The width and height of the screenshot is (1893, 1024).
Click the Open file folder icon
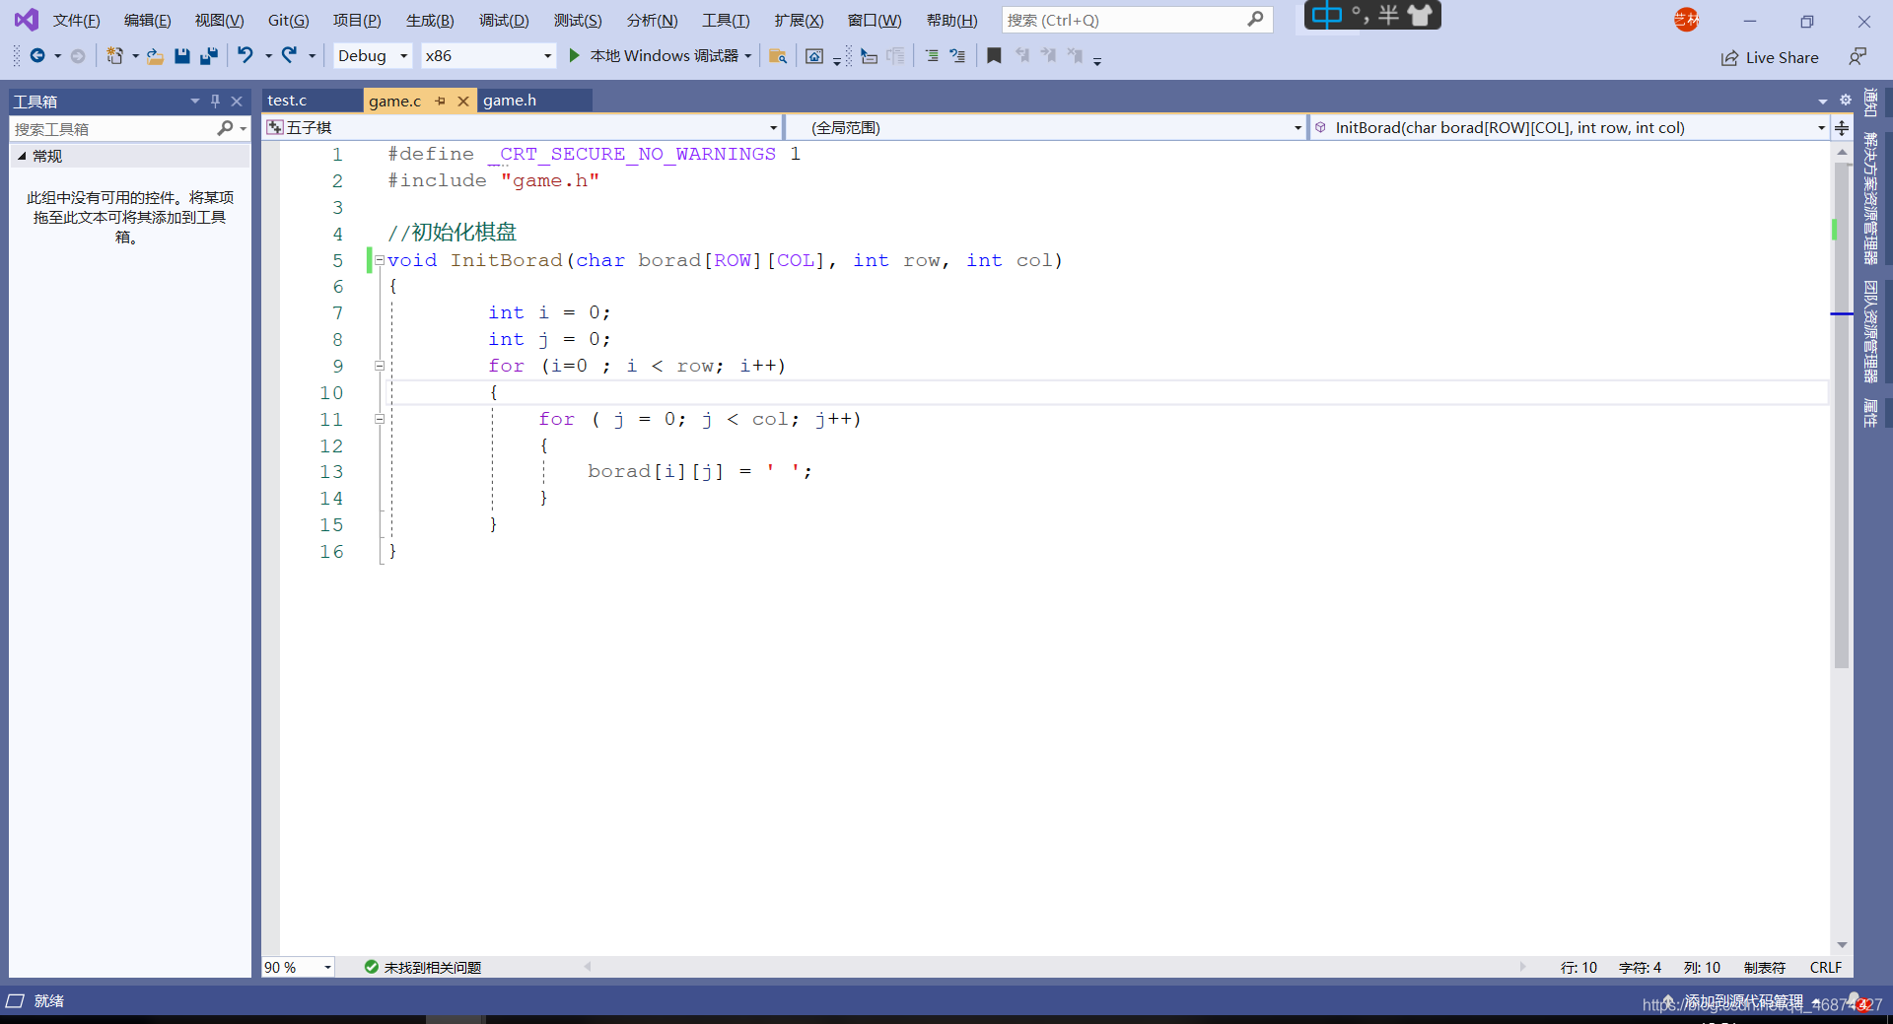[x=155, y=56]
